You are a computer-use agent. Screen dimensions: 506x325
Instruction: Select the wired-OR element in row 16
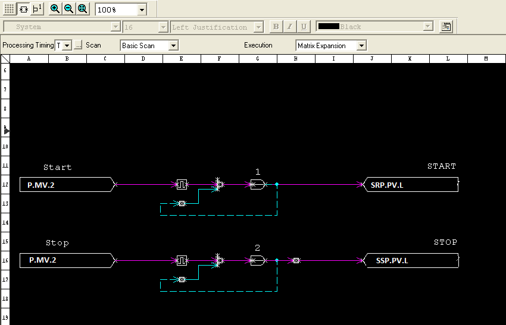219,261
